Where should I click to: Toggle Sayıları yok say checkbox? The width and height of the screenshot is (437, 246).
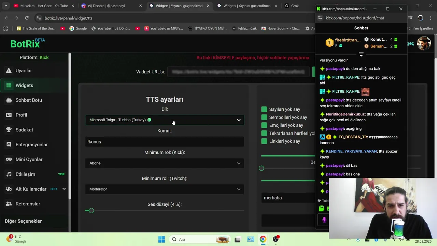[x=264, y=109]
